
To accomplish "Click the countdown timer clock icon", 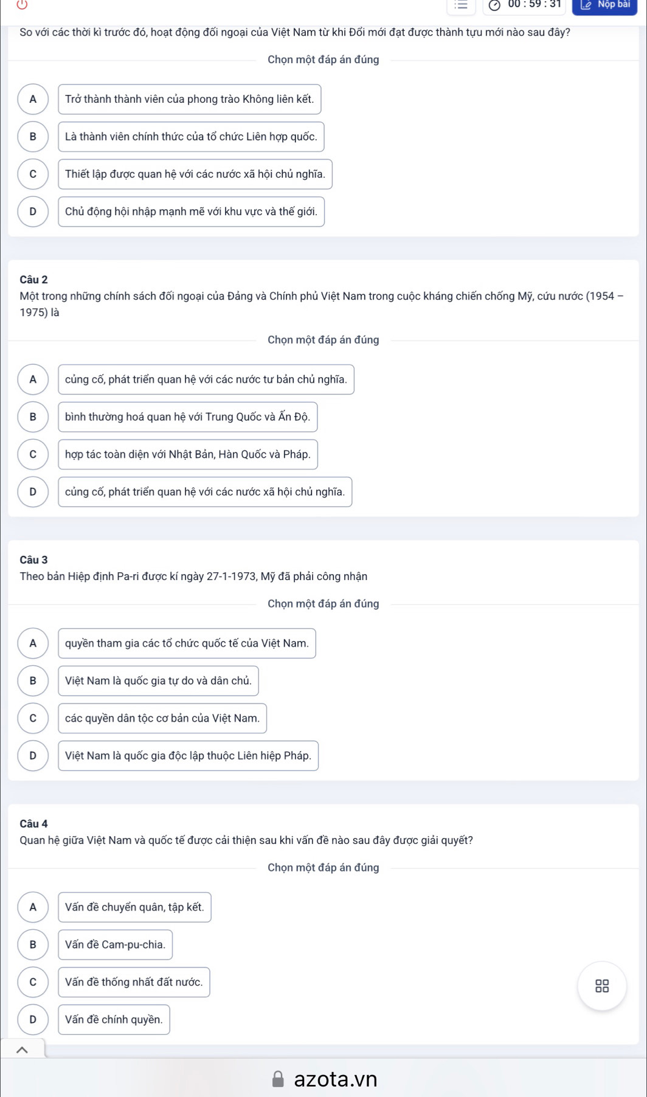I will point(495,5).
